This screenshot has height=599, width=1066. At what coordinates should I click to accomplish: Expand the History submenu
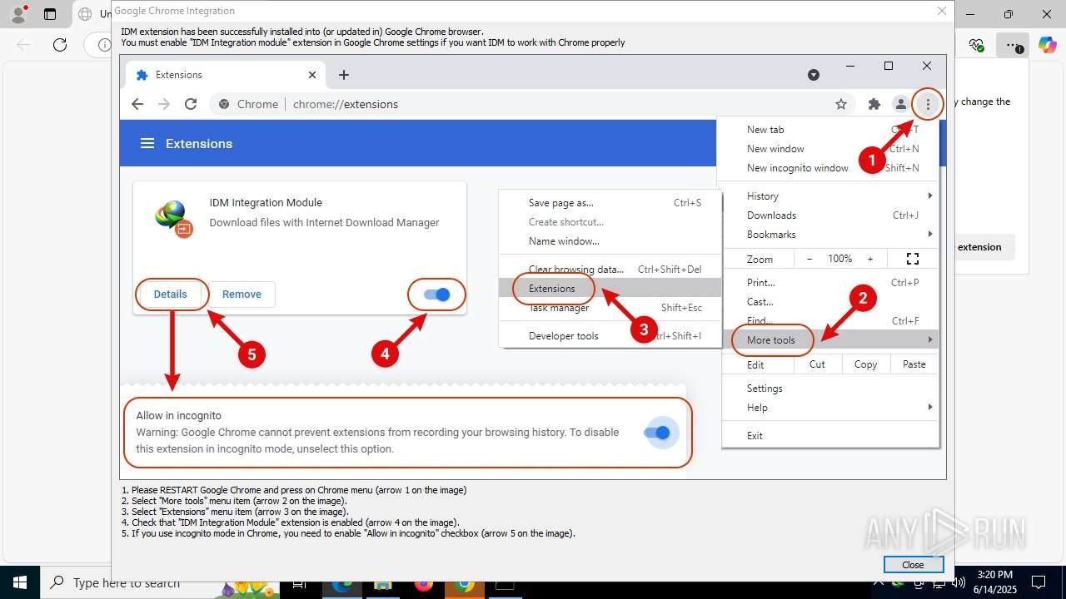point(831,196)
